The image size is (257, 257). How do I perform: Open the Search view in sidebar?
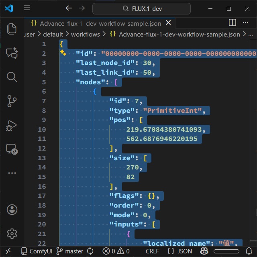pyautogui.click(x=12, y=77)
